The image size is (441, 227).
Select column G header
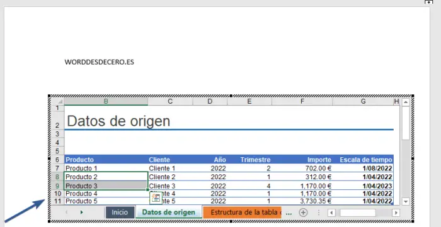[363, 101]
